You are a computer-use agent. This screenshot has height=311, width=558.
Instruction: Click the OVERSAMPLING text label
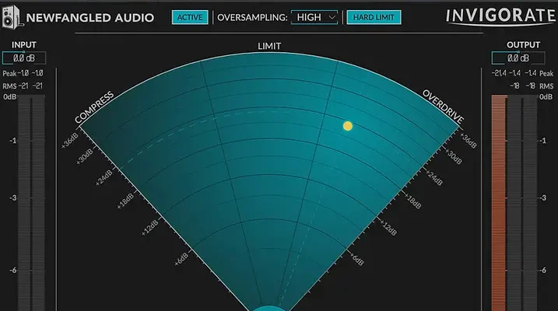(x=251, y=16)
